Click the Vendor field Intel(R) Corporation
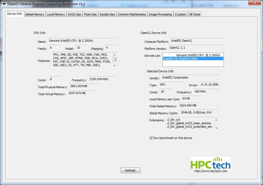Screen dimensions: 263x185 click(190, 78)
